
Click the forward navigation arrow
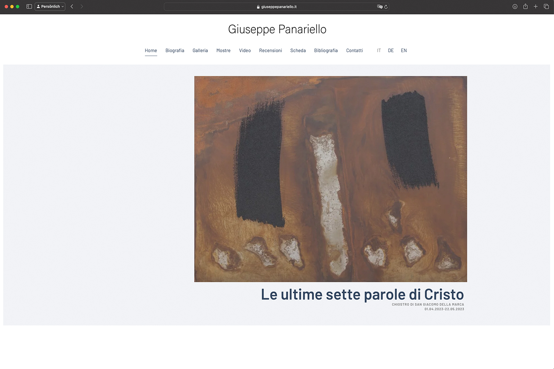coord(82,7)
